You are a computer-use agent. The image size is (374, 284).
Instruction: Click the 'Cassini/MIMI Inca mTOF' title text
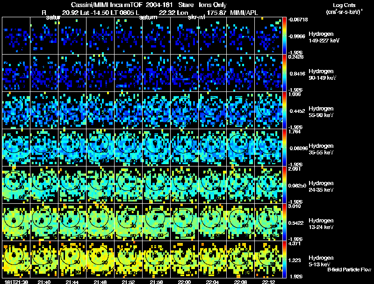107,5
